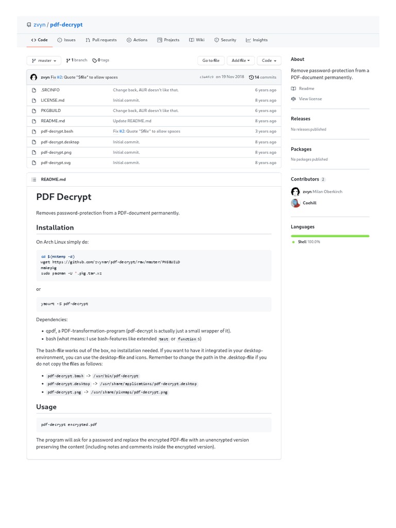
Task: Click the book icon beside Readme
Action: [293, 89]
